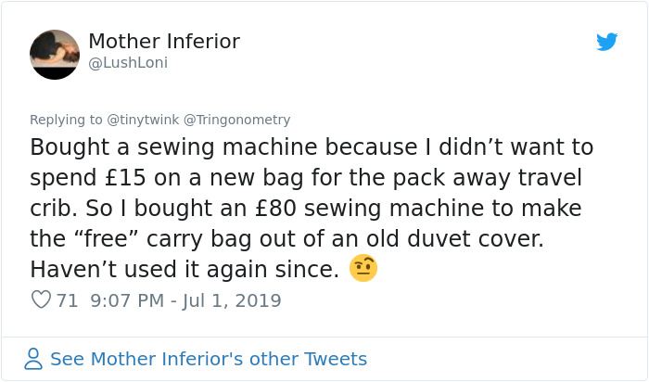Open the @Tringonometry mention

pyautogui.click(x=236, y=120)
